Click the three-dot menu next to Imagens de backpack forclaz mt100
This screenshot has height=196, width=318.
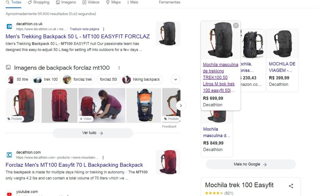click(x=119, y=68)
